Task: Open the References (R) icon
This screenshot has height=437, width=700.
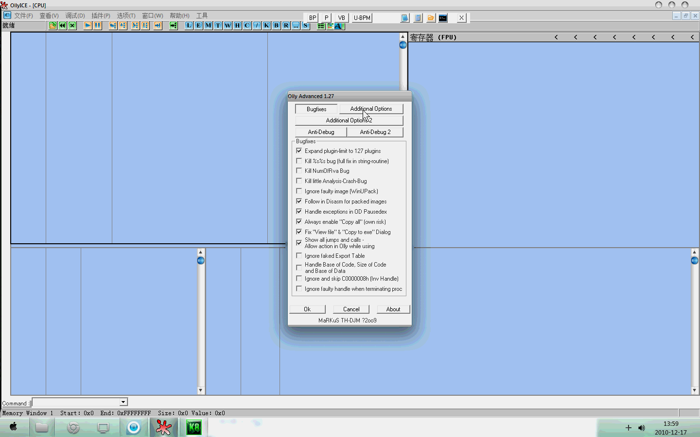Action: (x=286, y=26)
